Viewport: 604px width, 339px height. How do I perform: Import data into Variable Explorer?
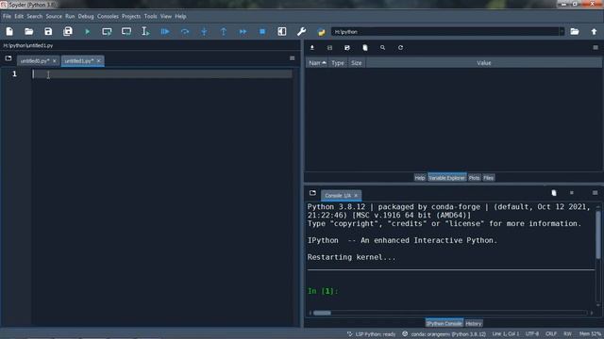click(312, 48)
